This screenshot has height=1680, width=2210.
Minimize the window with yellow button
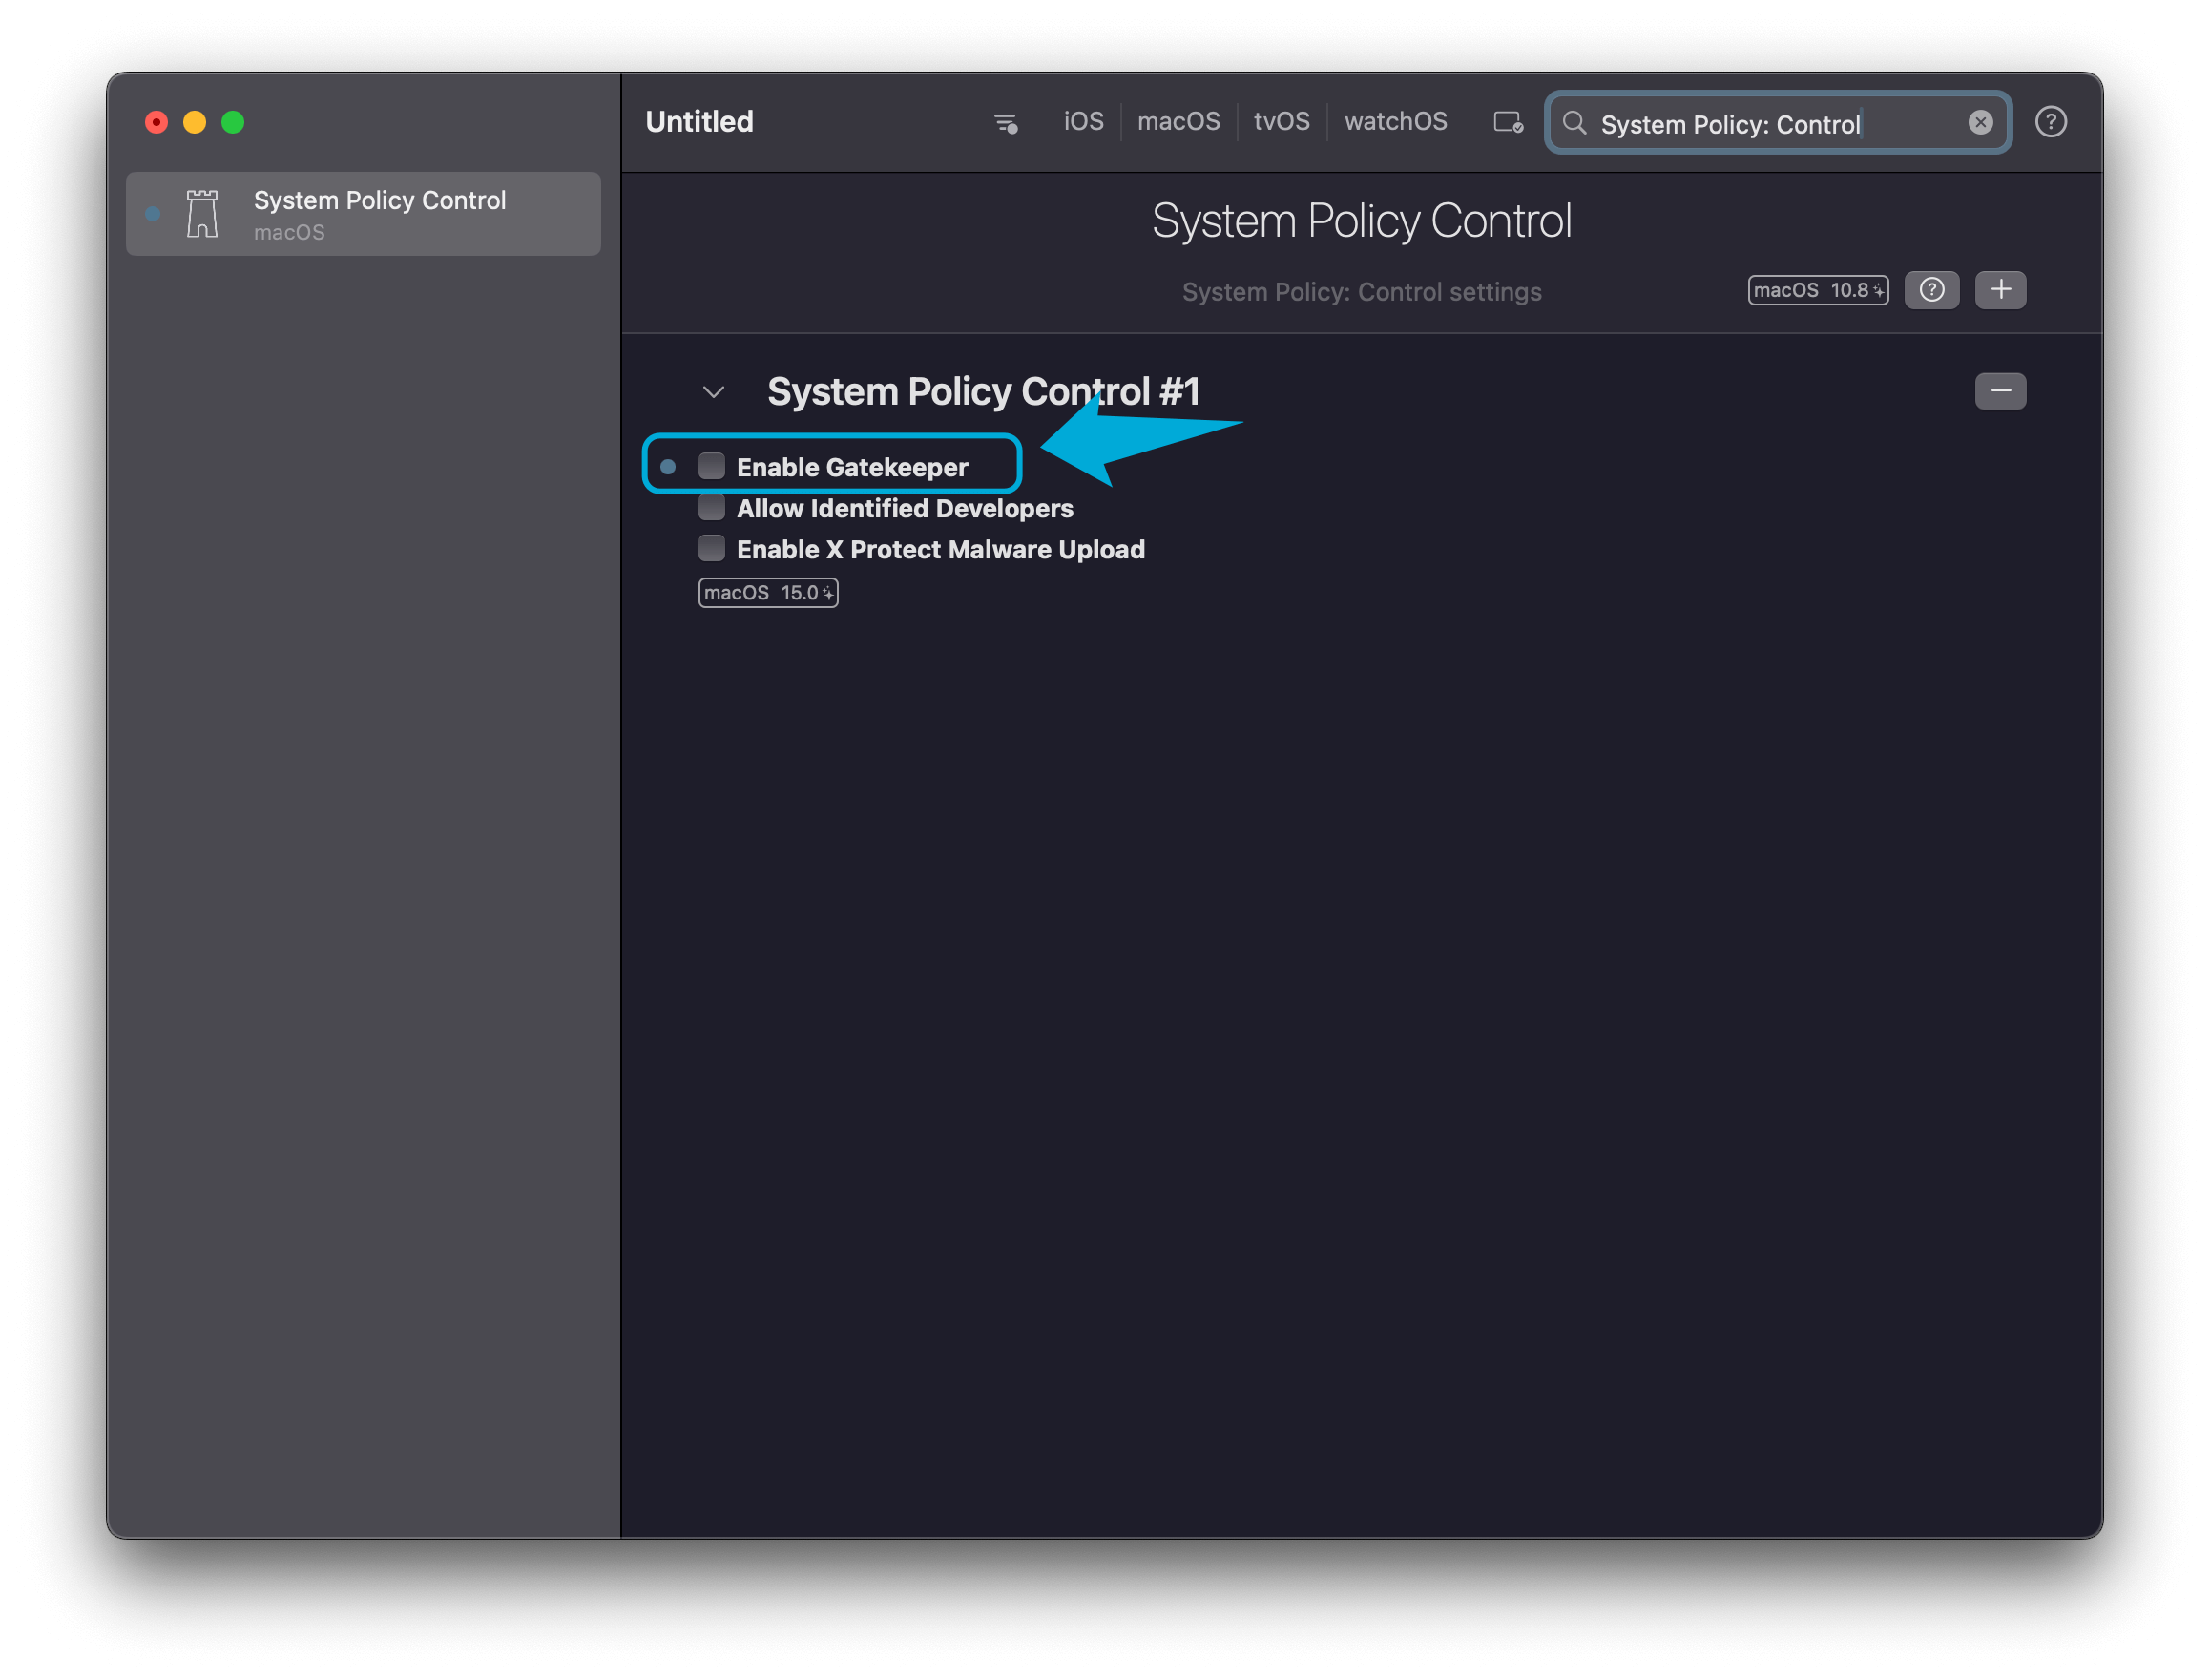coord(195,122)
